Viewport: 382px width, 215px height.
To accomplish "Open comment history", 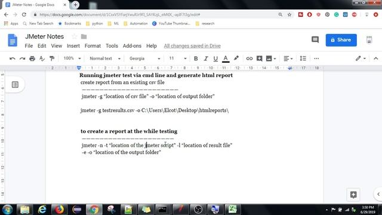I will coord(315,39).
